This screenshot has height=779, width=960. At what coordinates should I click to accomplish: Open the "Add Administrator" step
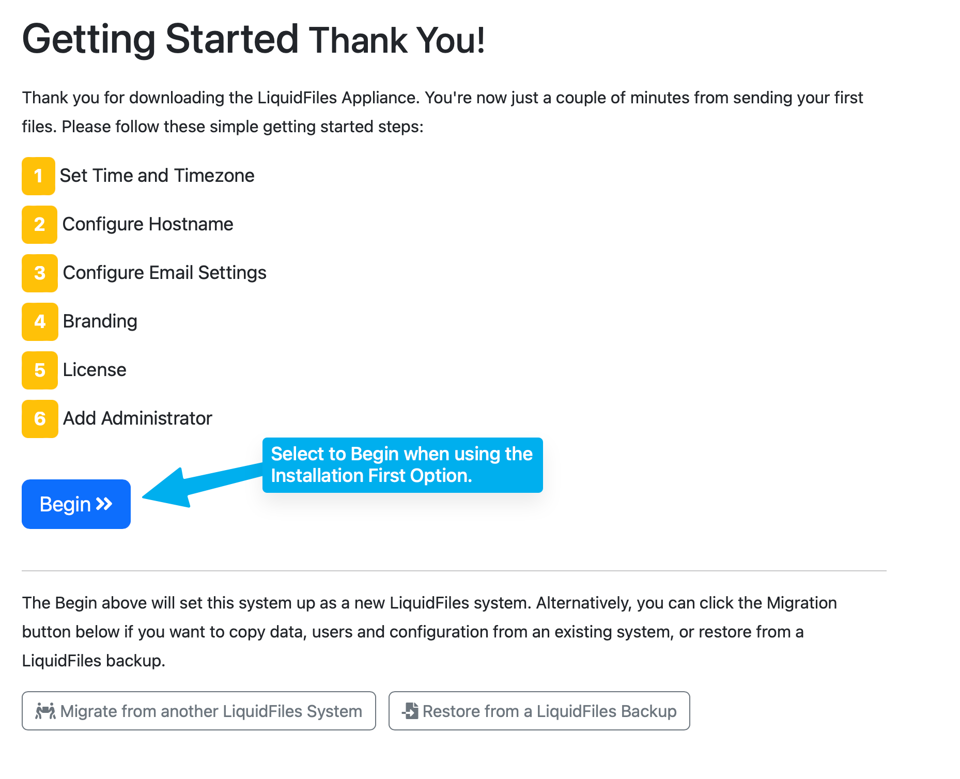coord(137,418)
